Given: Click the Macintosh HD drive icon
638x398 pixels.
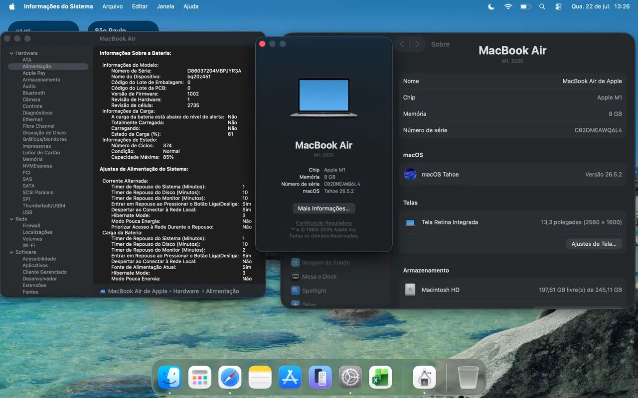Looking at the screenshot, I should tap(410, 290).
